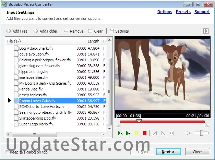This screenshot has width=215, height=160.
Task: Click the play from start icon
Action: click(x=120, y=133)
